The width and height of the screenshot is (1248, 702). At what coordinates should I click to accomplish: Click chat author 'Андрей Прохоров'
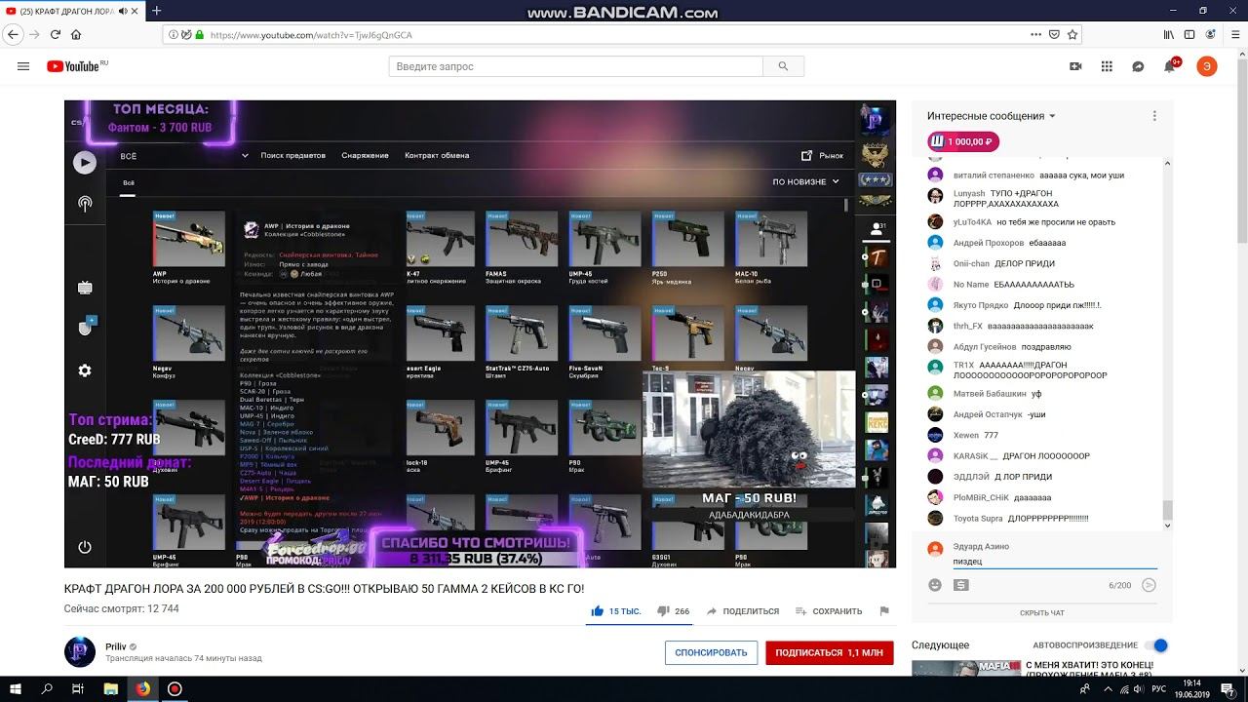coord(989,243)
